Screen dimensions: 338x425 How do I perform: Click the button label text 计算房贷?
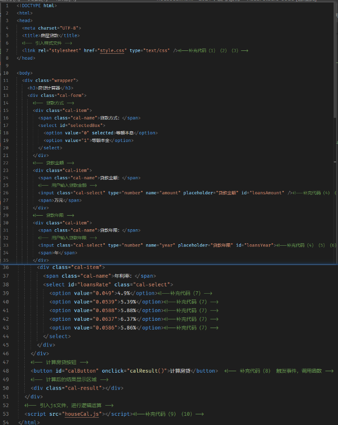tap(180, 371)
